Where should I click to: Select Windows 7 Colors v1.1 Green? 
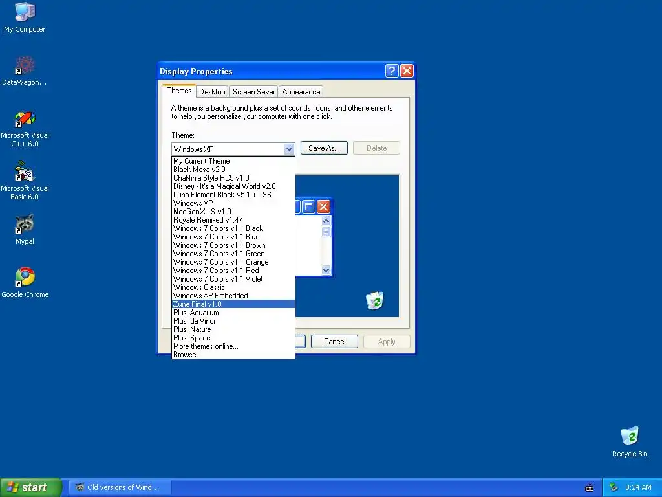click(233, 254)
